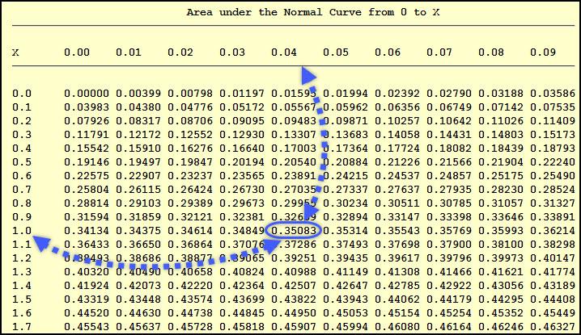Select the 0.00 column header

pos(77,52)
